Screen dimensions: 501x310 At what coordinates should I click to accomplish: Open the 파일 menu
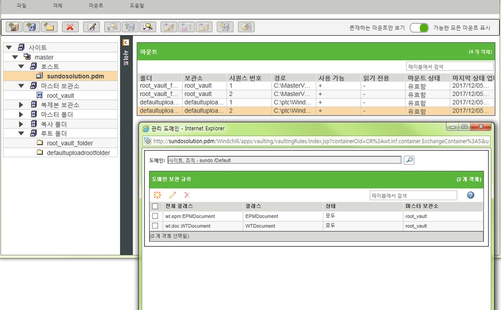21,6
